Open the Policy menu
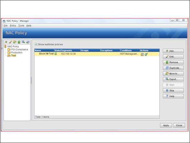The height and width of the screenshot is (143, 190). click(x=13, y=26)
